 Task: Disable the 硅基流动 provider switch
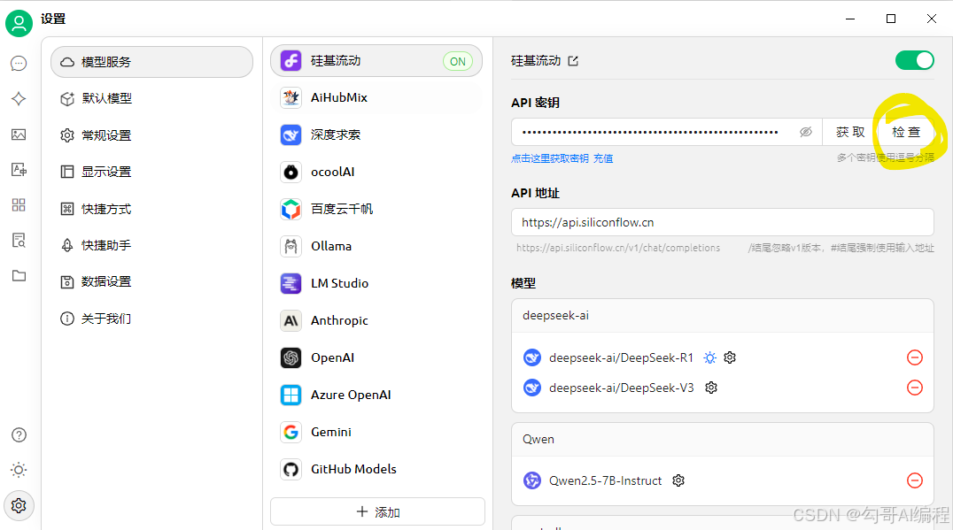(914, 61)
